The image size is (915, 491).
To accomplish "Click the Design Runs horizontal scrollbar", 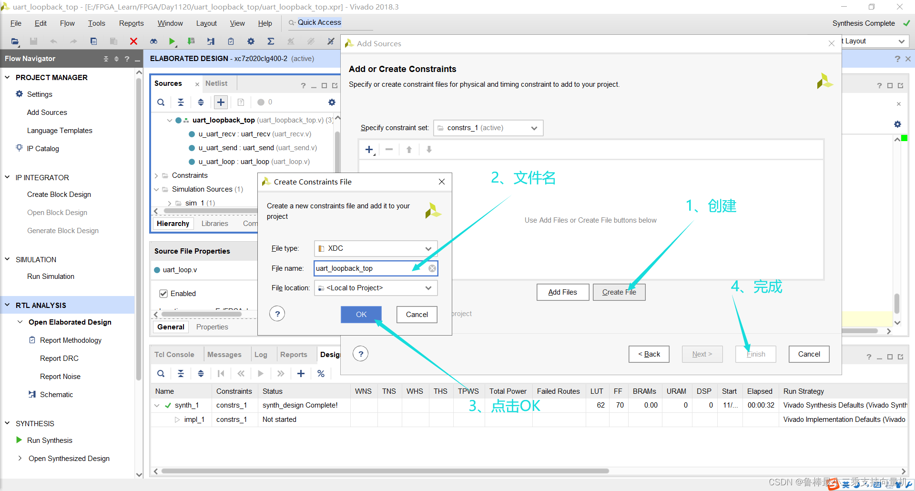I will point(385,471).
